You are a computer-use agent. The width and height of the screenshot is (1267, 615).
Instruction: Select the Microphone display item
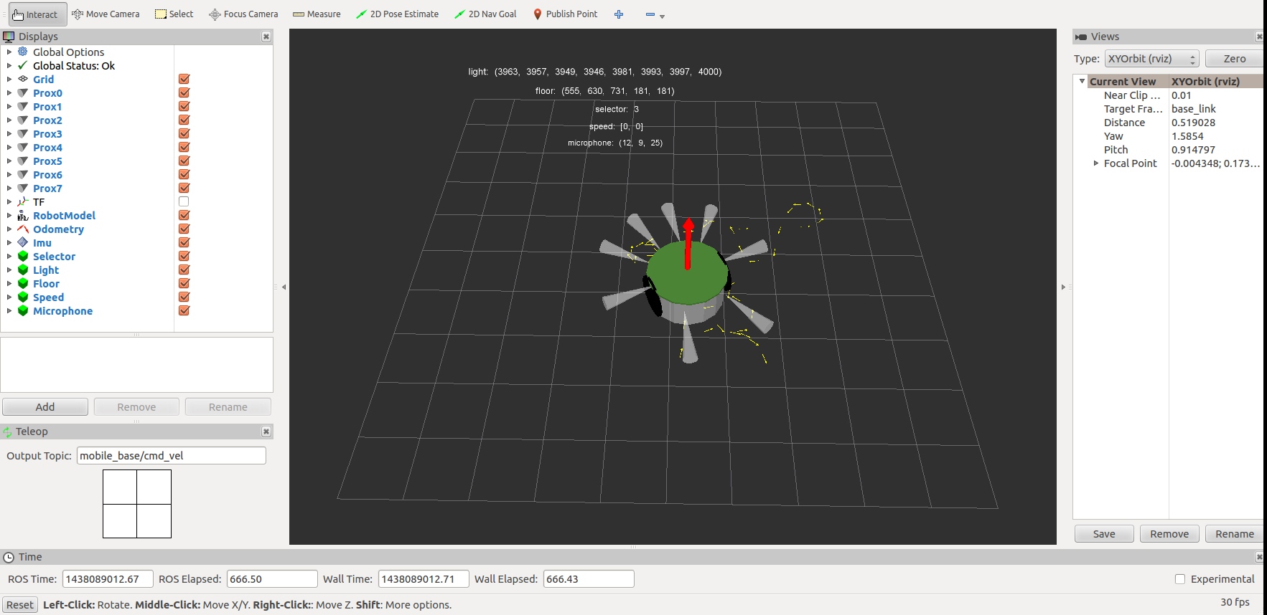pos(62,311)
